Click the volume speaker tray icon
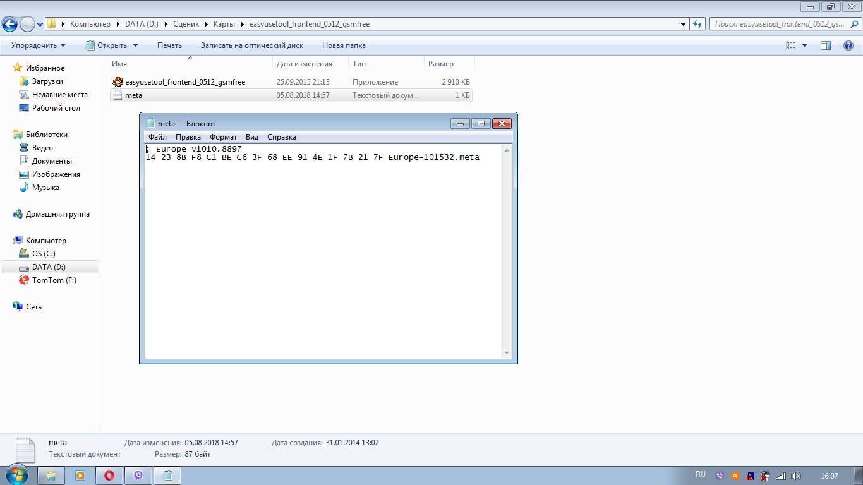The image size is (863, 485). [x=796, y=476]
